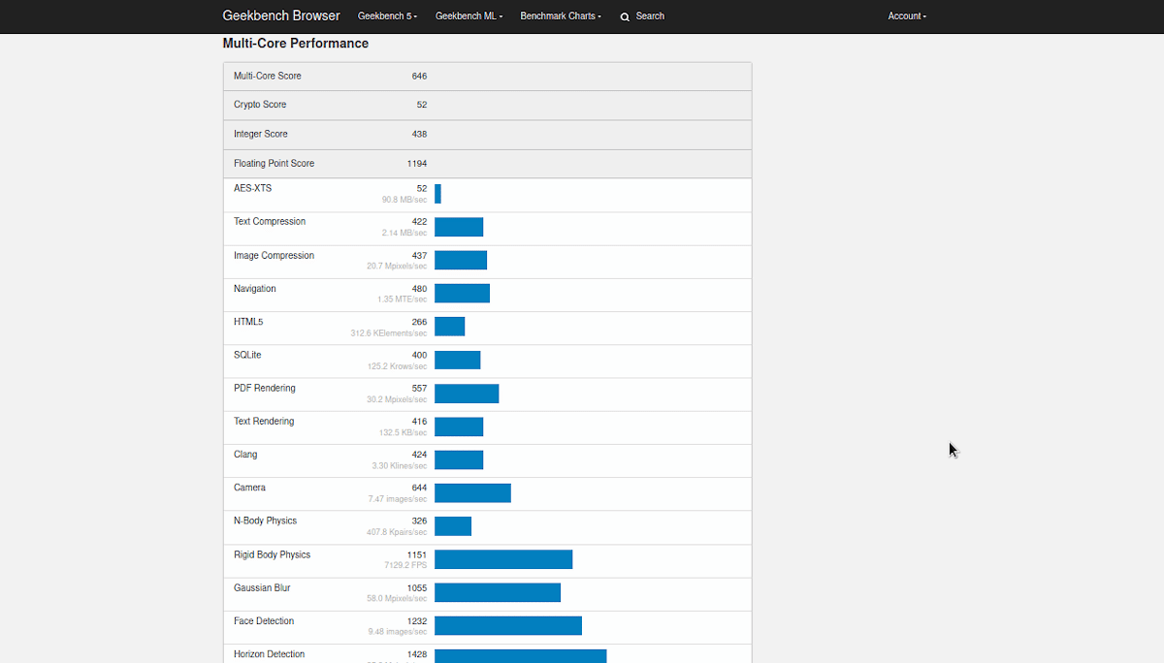Click the Search link in navbar

tap(649, 16)
